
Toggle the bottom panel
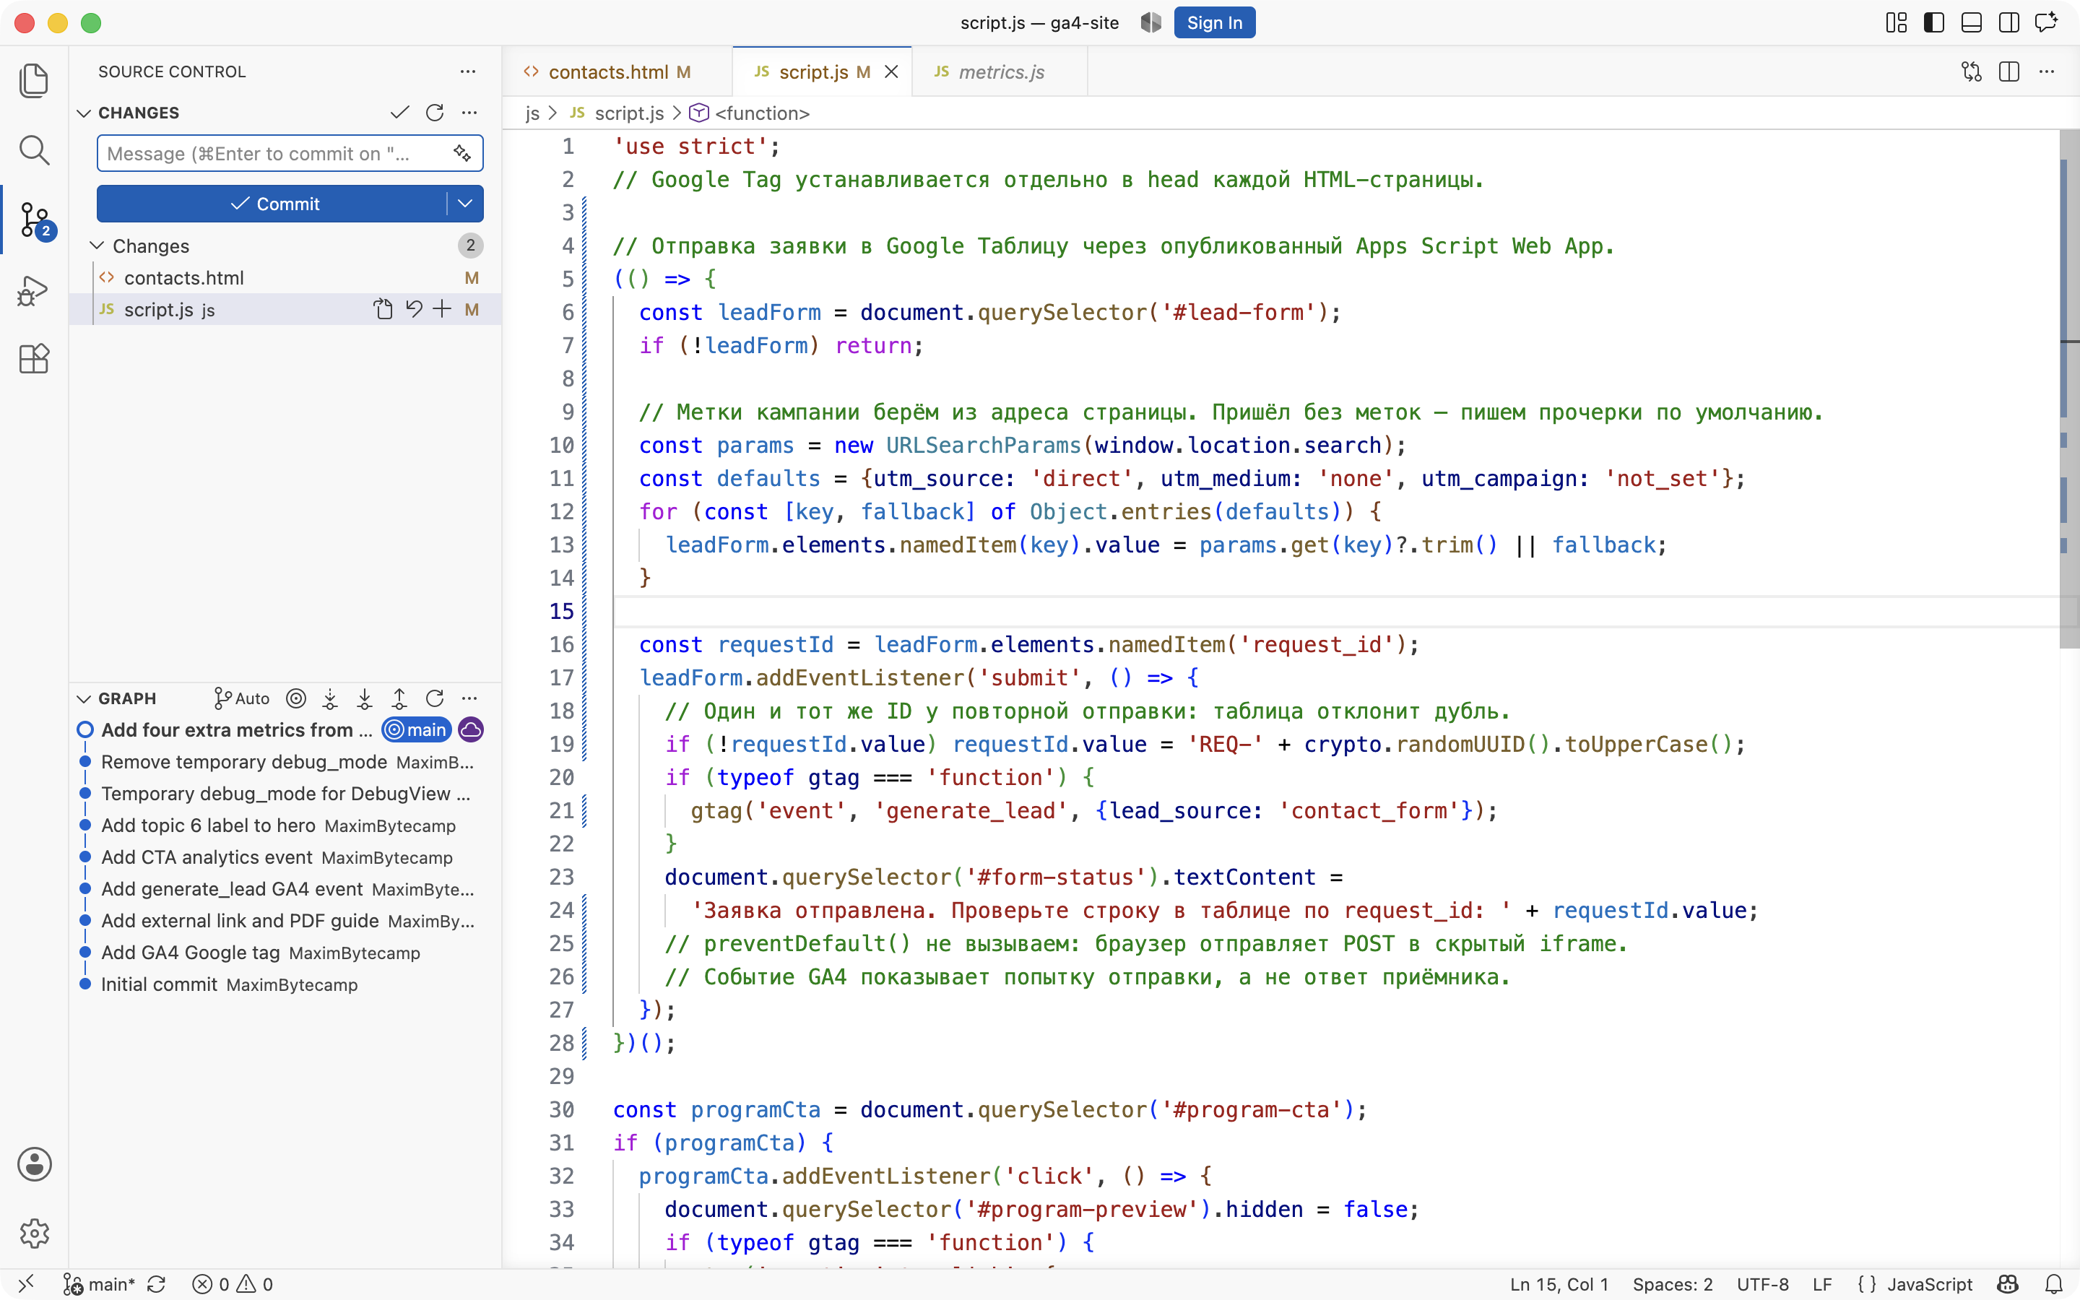(1972, 22)
